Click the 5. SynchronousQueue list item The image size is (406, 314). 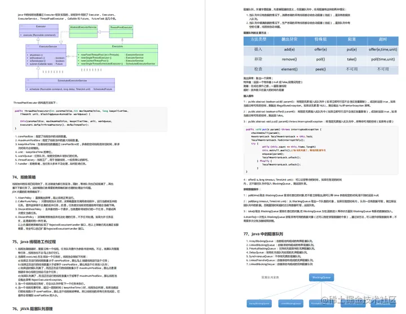tap(273, 256)
